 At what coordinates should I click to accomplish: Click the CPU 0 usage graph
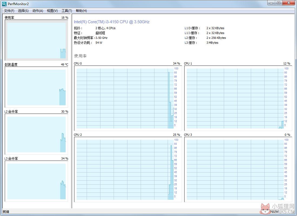[128, 98]
